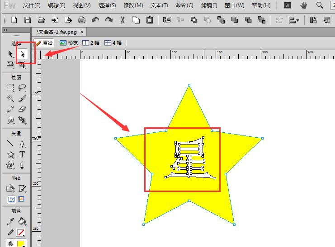Viewport: 335px width, 247px height.
Task: Bring selection to front
Action: pos(221,20)
